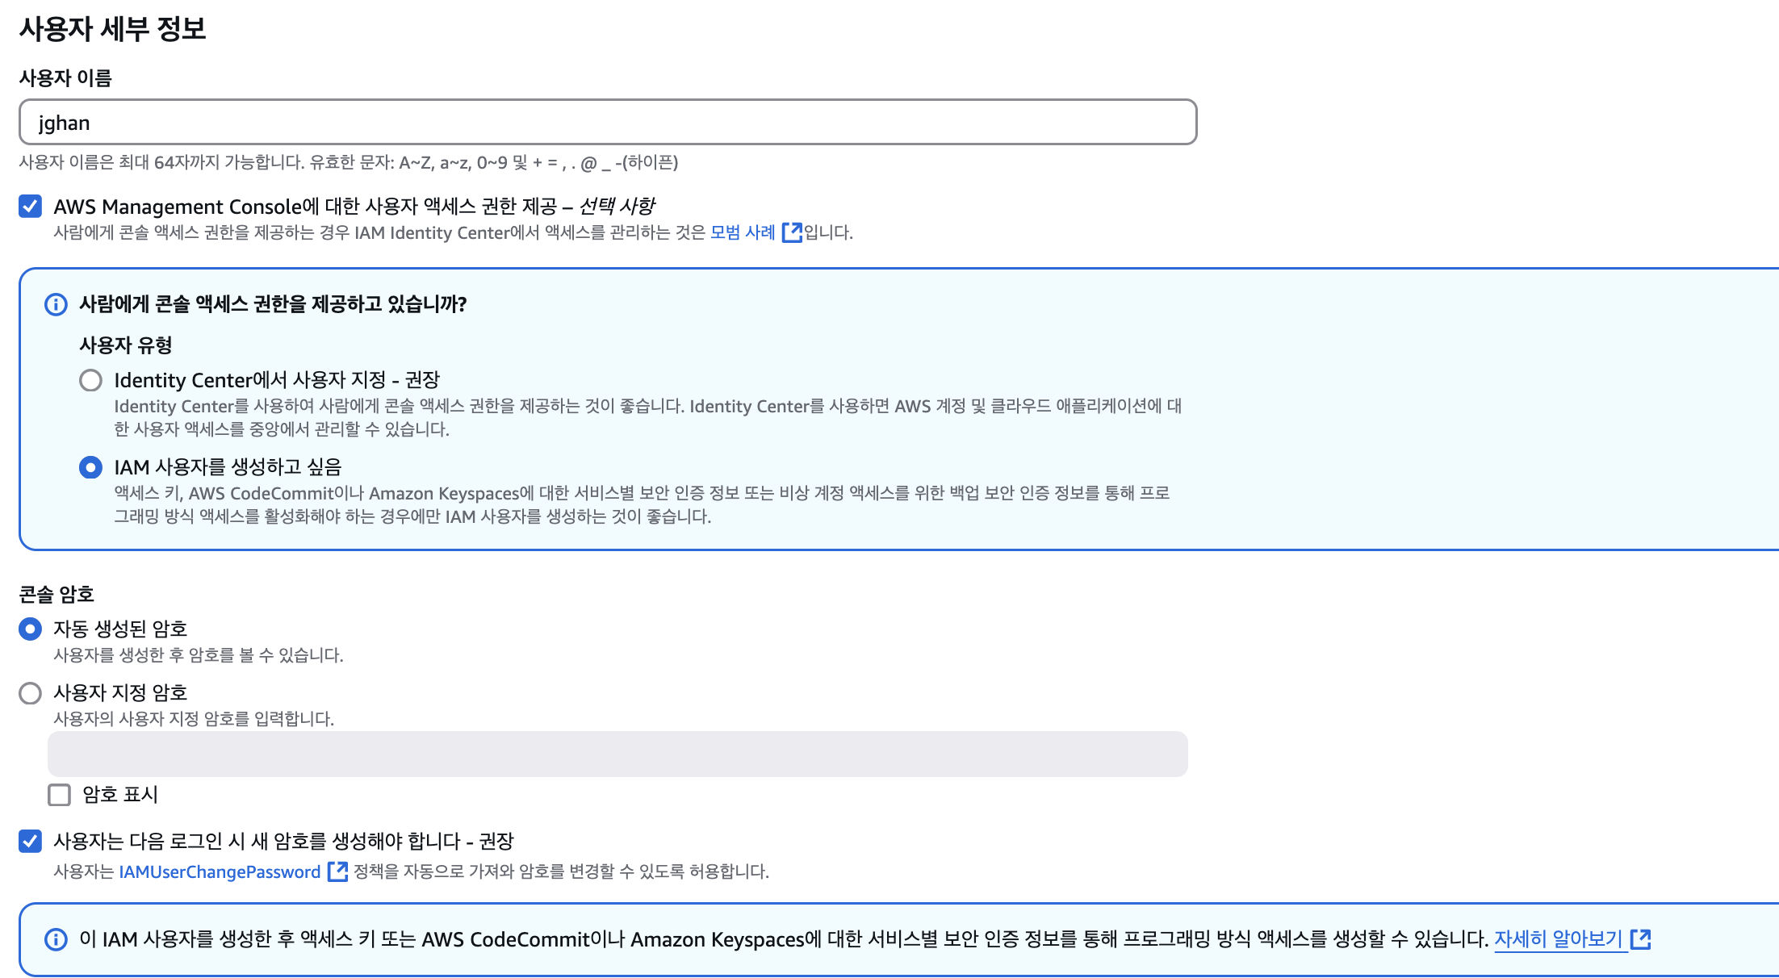Toggle the new-password-at-next-sign-in checkbox
This screenshot has height=978, width=1779.
click(31, 842)
